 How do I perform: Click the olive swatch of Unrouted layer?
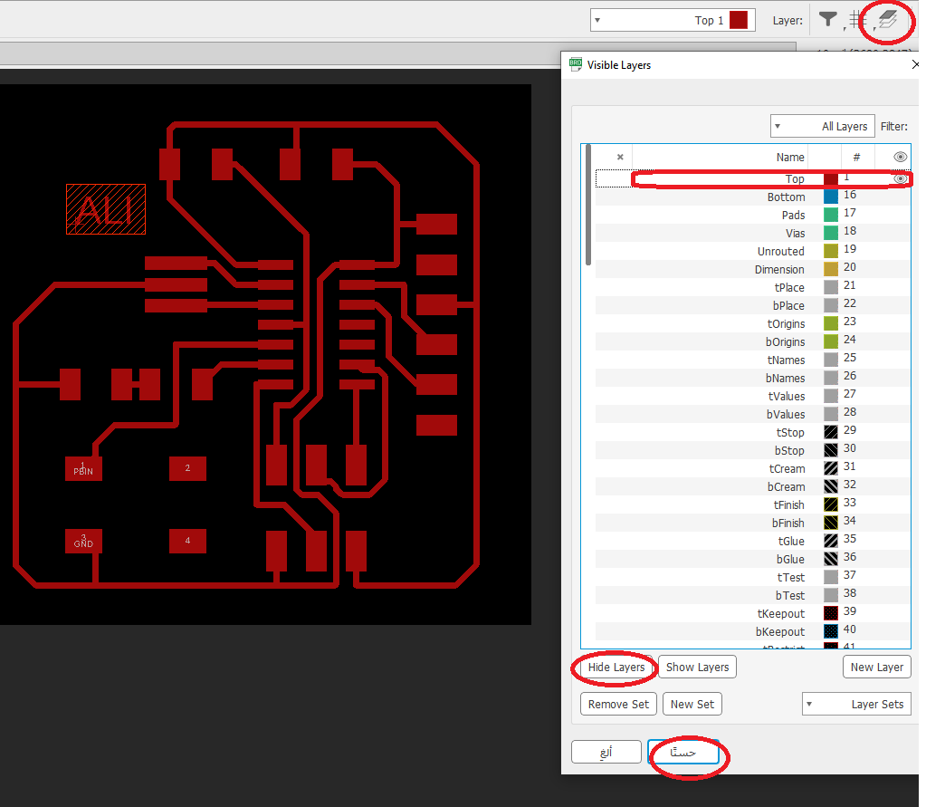pos(830,251)
